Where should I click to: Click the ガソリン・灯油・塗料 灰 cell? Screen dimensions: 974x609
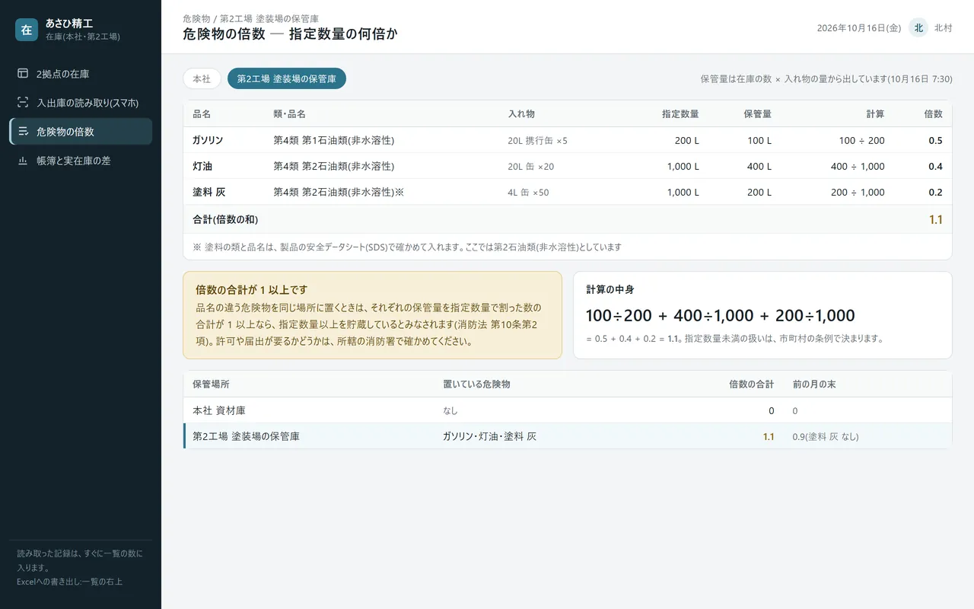tap(490, 437)
